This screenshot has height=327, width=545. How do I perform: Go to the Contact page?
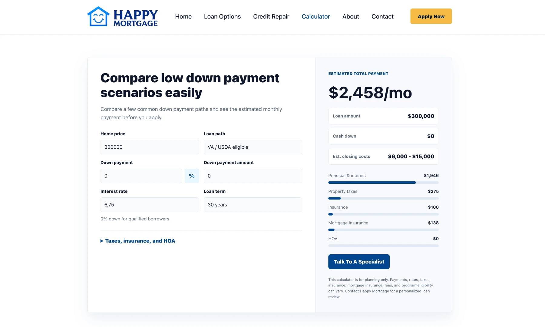point(382,17)
